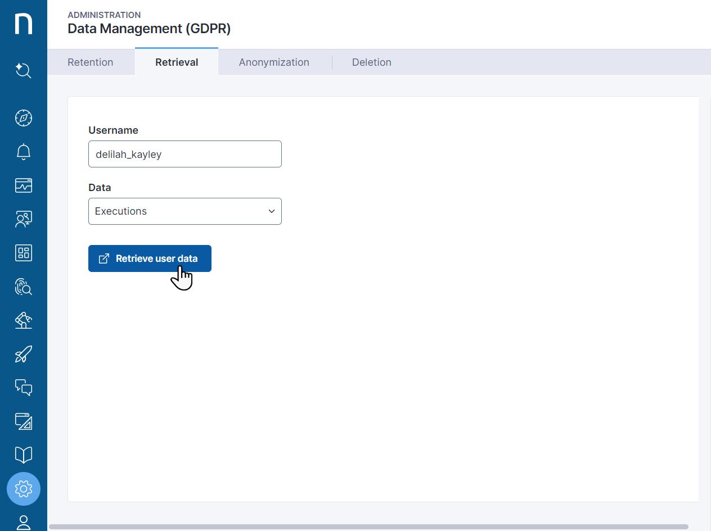Click the rocket icon in sidebar
The image size is (711, 531).
click(x=24, y=354)
